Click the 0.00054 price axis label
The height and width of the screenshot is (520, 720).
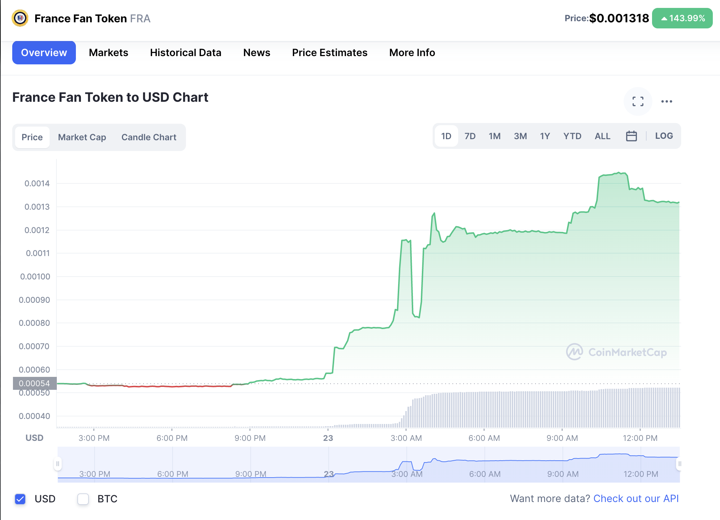click(35, 383)
